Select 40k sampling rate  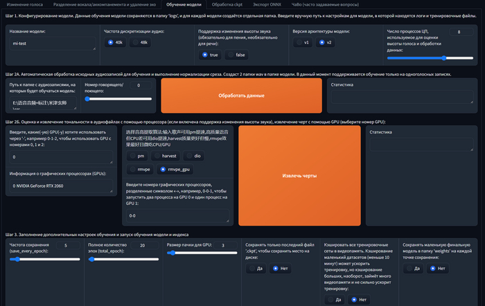[115, 42]
